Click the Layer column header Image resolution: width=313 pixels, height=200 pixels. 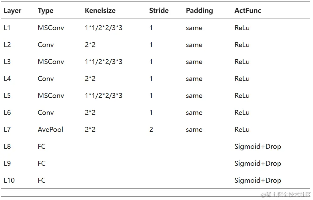point(13,11)
